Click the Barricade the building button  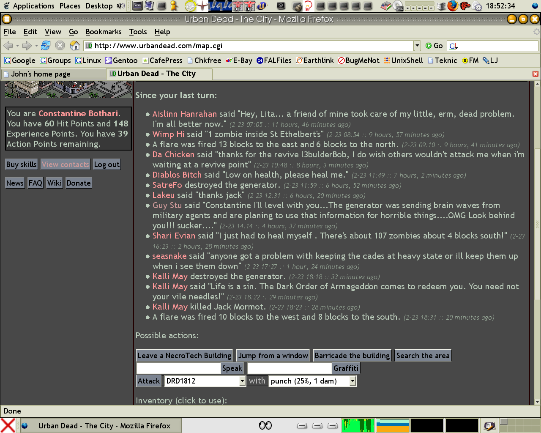(352, 356)
